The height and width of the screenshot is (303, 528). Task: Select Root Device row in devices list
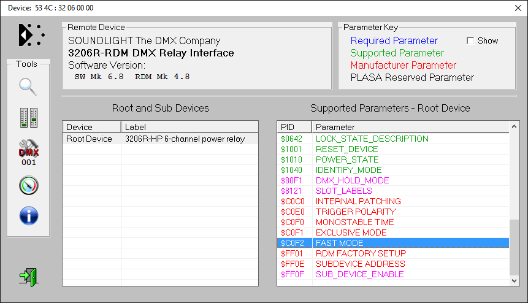(x=89, y=139)
